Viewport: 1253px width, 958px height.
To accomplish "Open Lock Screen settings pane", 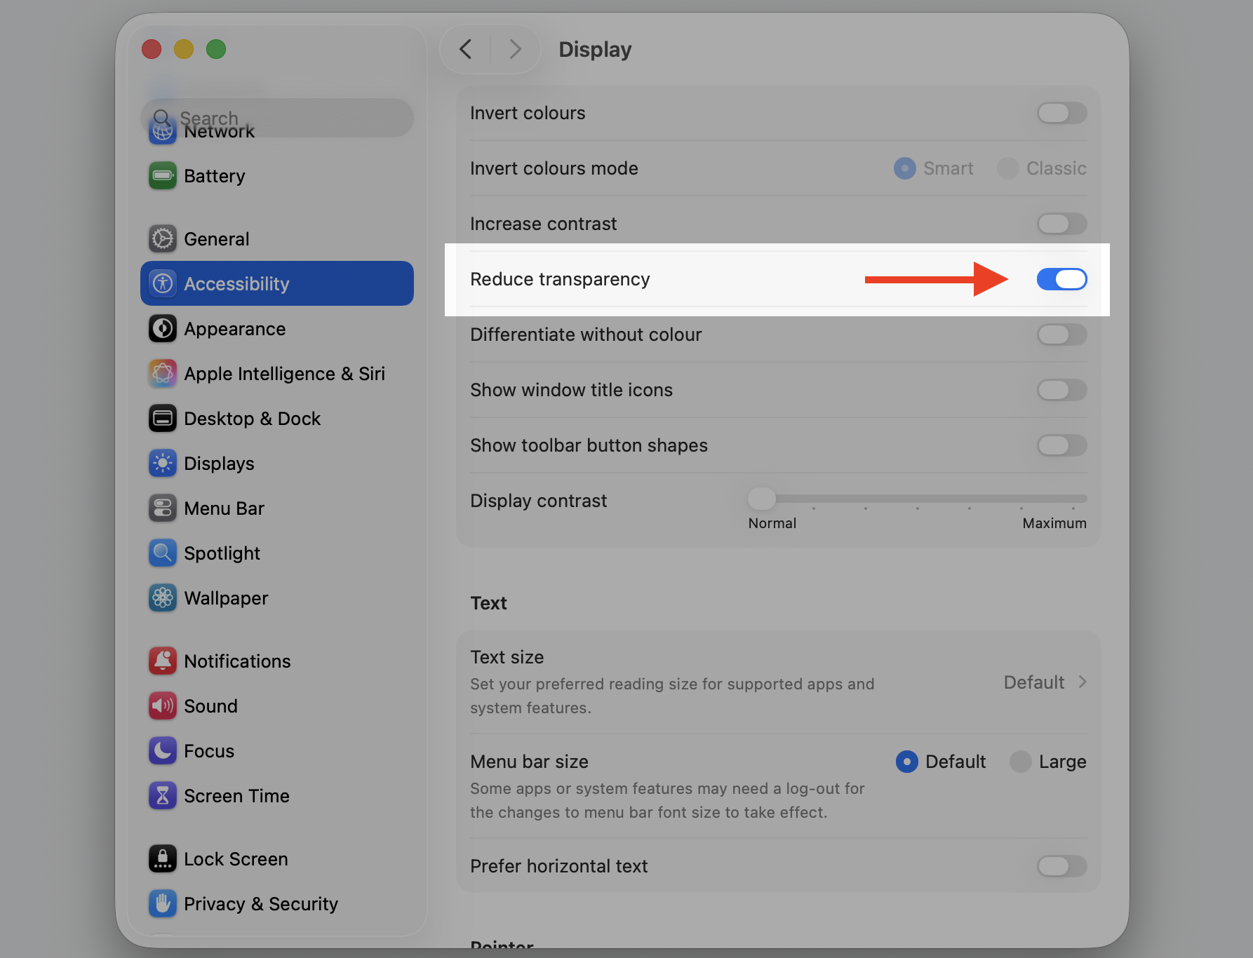I will pos(277,858).
